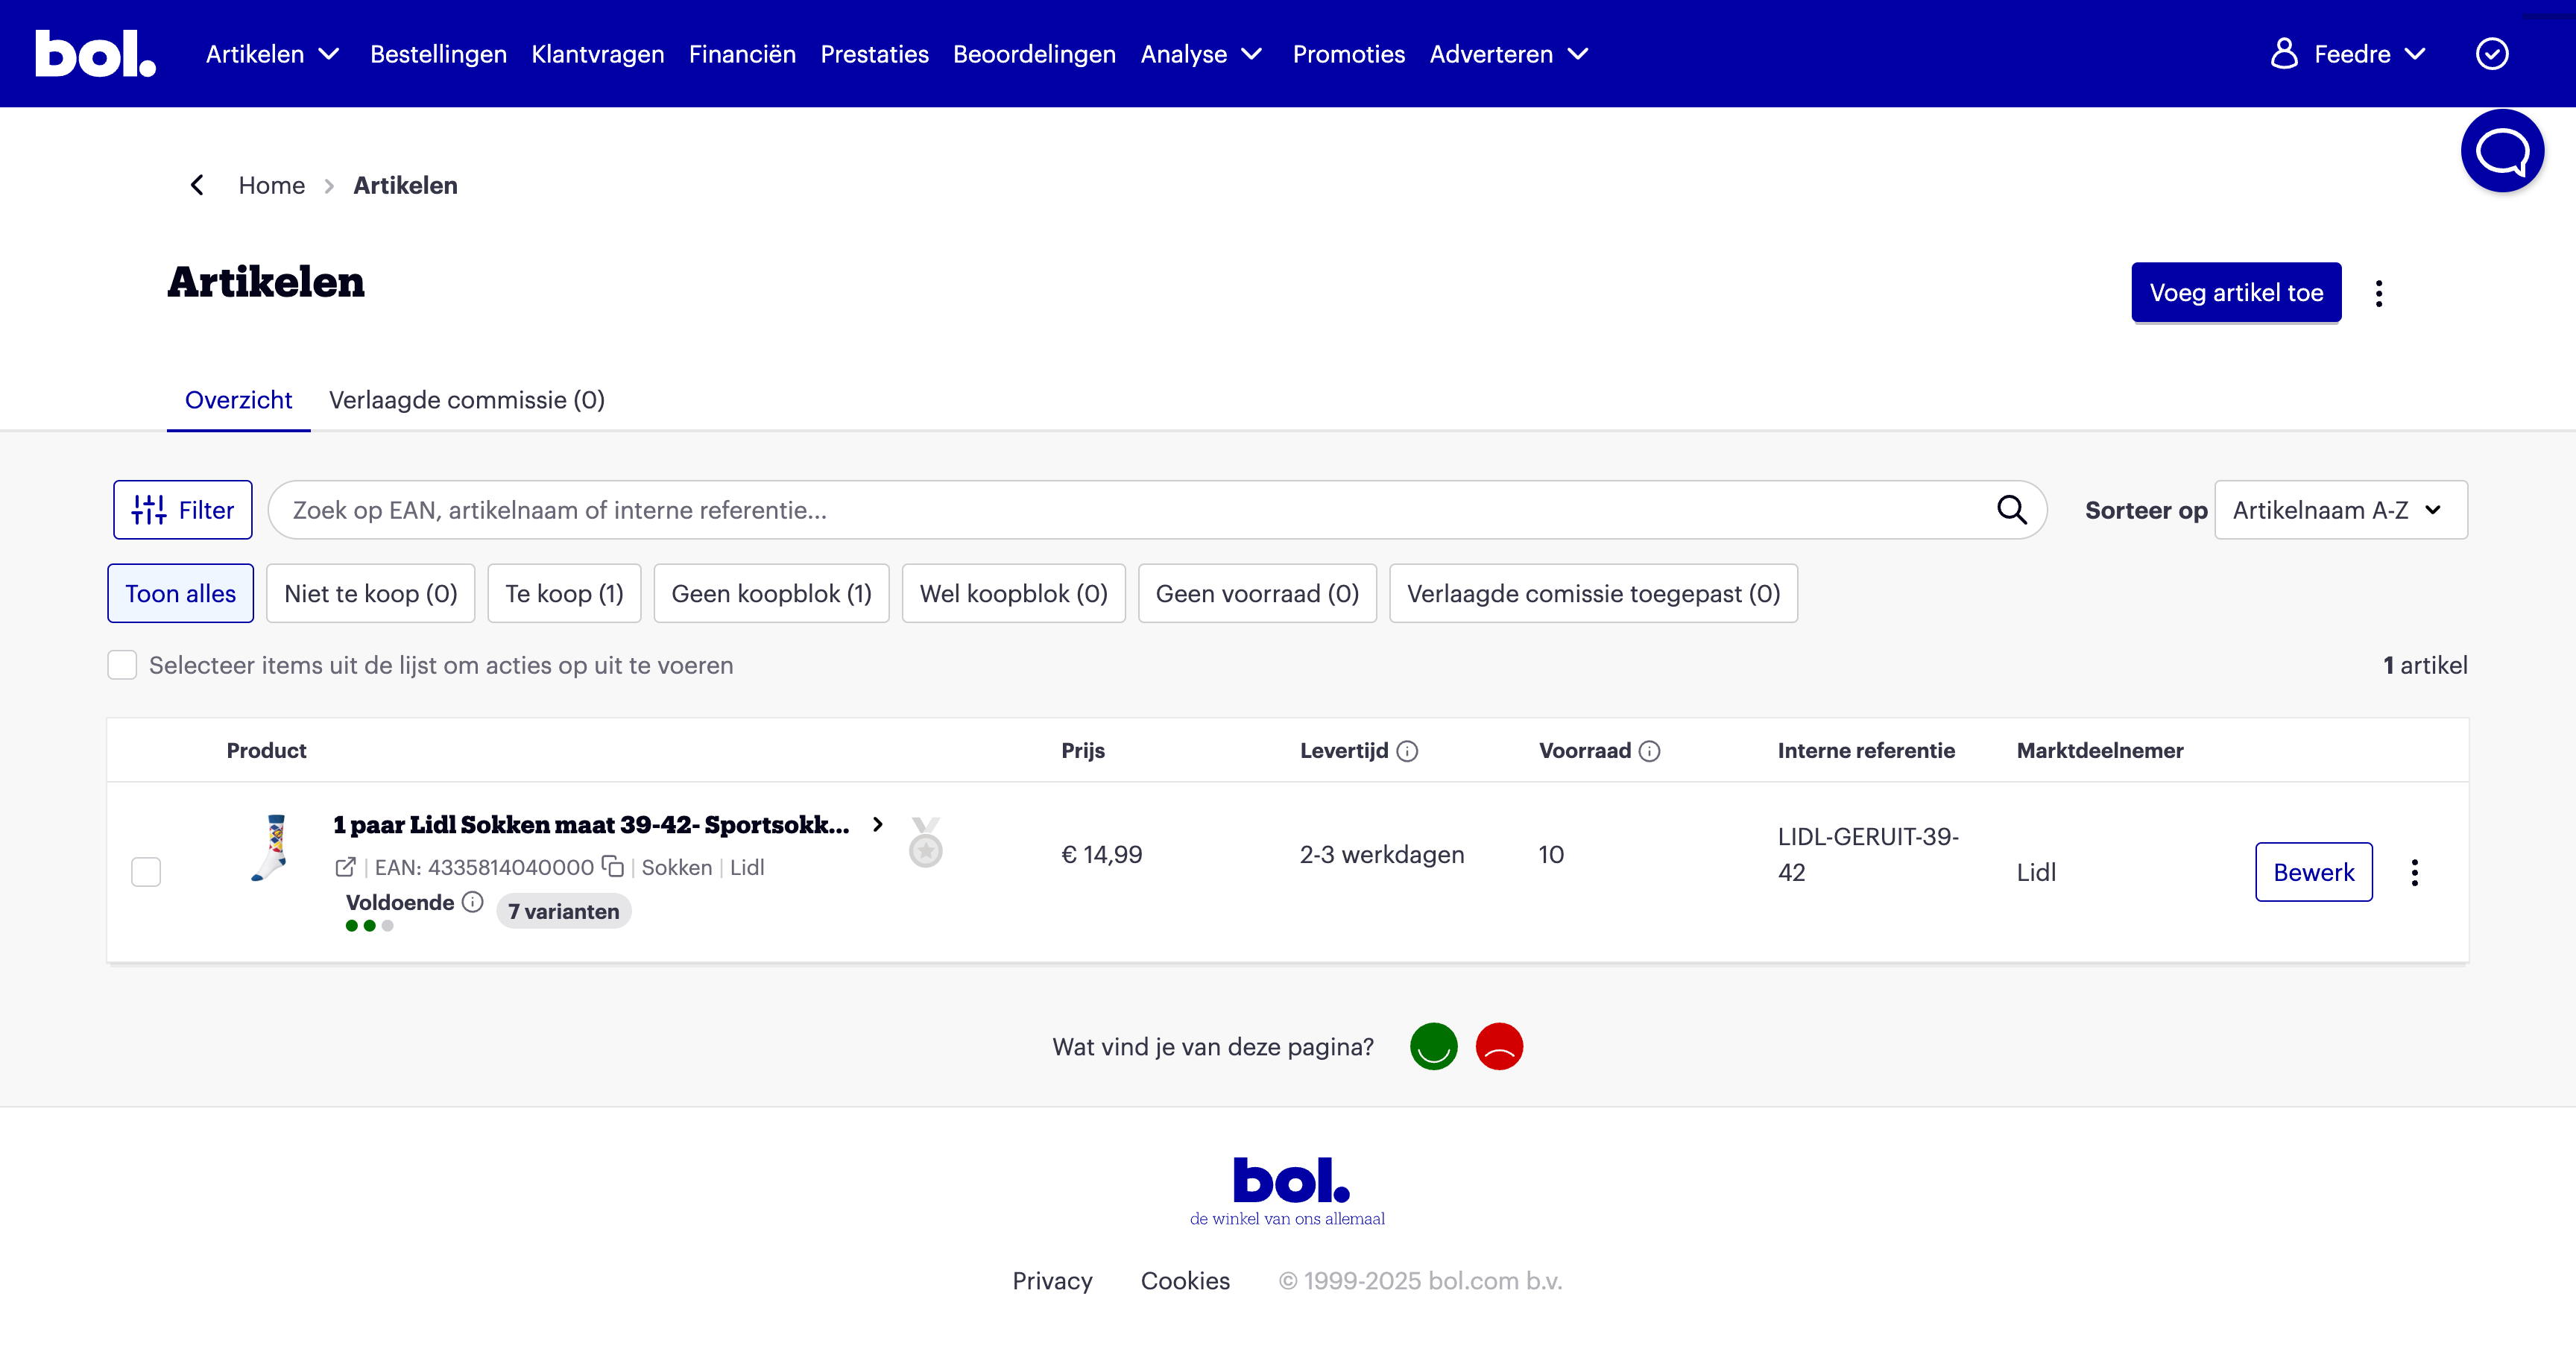Image resolution: width=2576 pixels, height=1346 pixels.
Task: Open the Privacy footer link
Action: (1052, 1281)
